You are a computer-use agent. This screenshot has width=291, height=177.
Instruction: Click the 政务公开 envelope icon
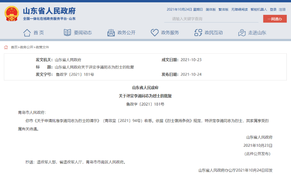[111, 33]
